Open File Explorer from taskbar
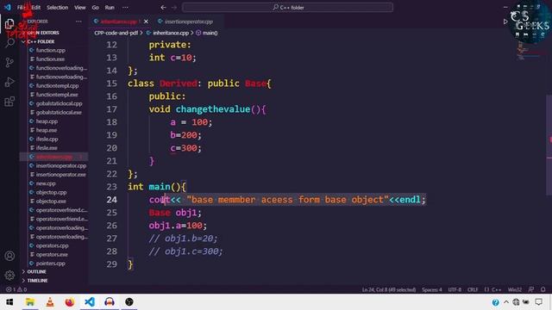552x310 pixels. click(30, 302)
